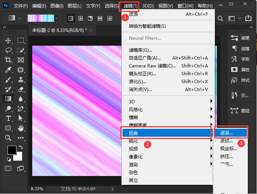Expand the 风格化 filter submenu
Screen dimensions: 257x194
tap(168, 109)
